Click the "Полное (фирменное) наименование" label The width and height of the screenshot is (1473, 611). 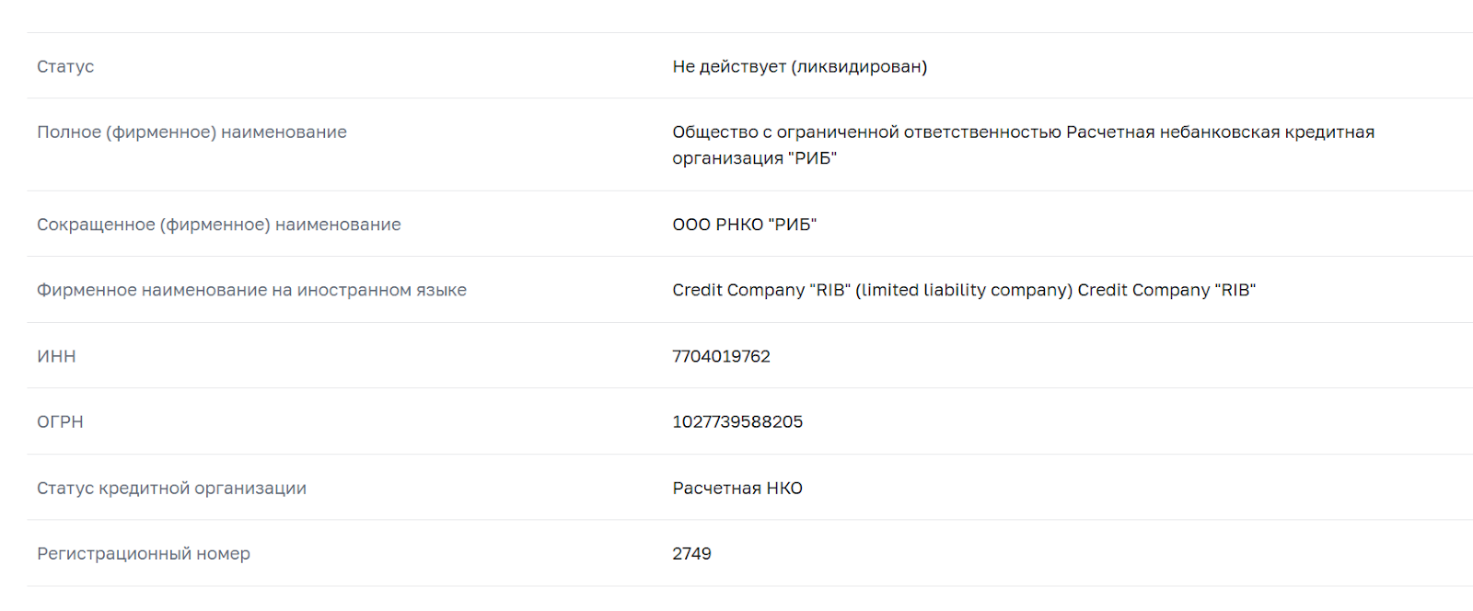(191, 132)
